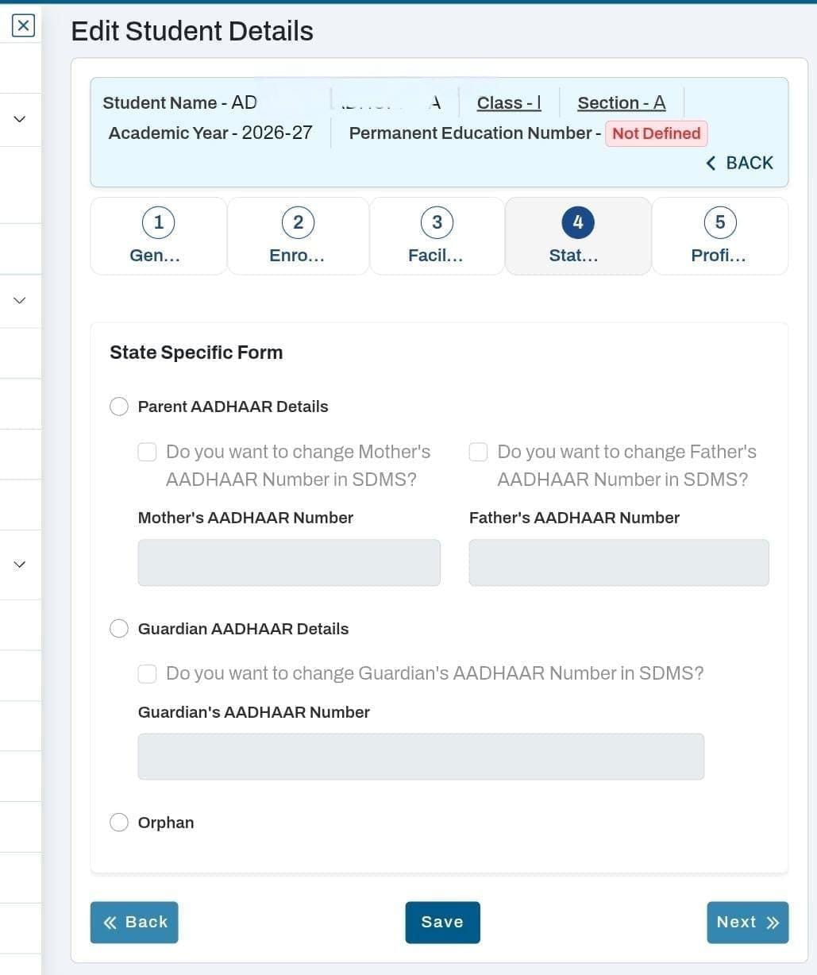
Task: Expand the third sidebar chevron
Action: pos(20,565)
